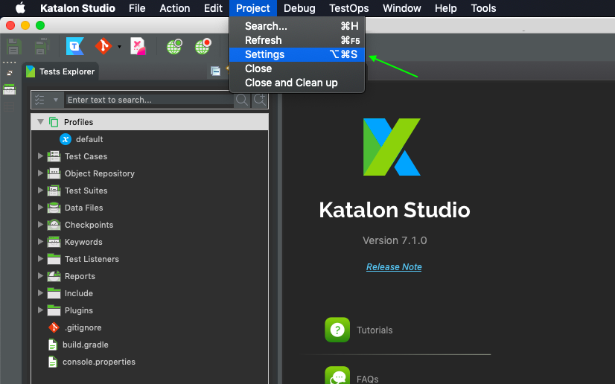Choose Settings from the Project menu
615x384 pixels.
coord(297,54)
